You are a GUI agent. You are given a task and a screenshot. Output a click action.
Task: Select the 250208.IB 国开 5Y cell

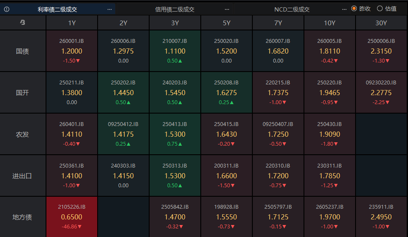click(227, 93)
